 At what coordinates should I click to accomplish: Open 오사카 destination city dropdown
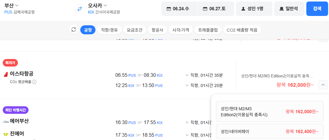click(98, 5)
